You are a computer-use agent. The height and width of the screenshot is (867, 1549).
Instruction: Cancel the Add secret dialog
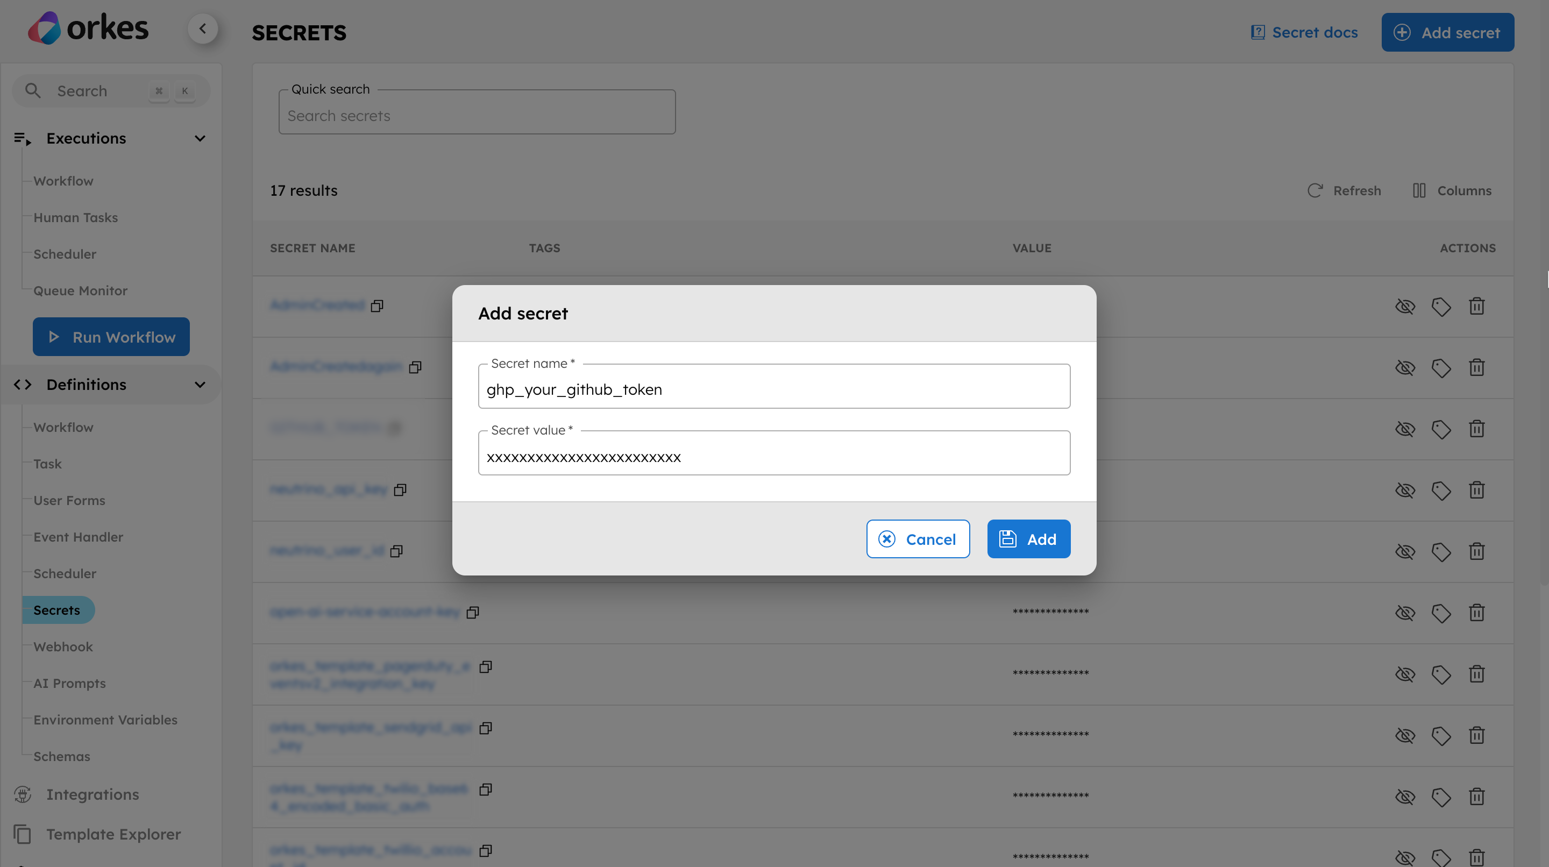pyautogui.click(x=918, y=539)
